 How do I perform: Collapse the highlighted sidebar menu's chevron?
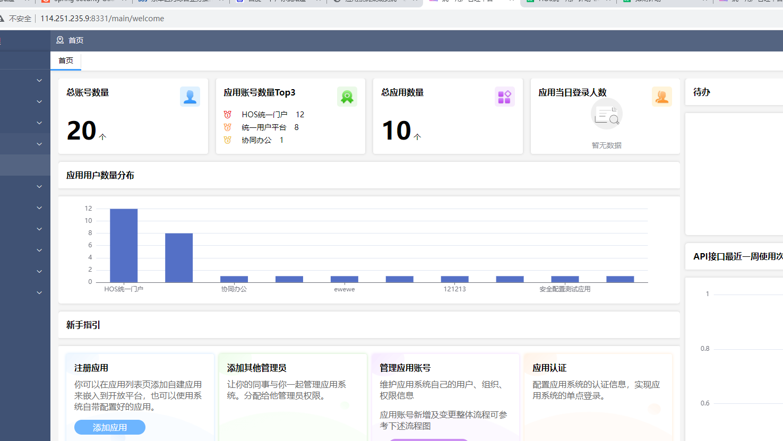pos(39,144)
